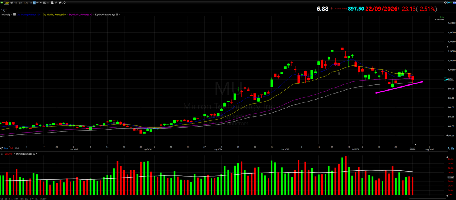Open the volume Moving Average 50 dropdown

pos(37,154)
